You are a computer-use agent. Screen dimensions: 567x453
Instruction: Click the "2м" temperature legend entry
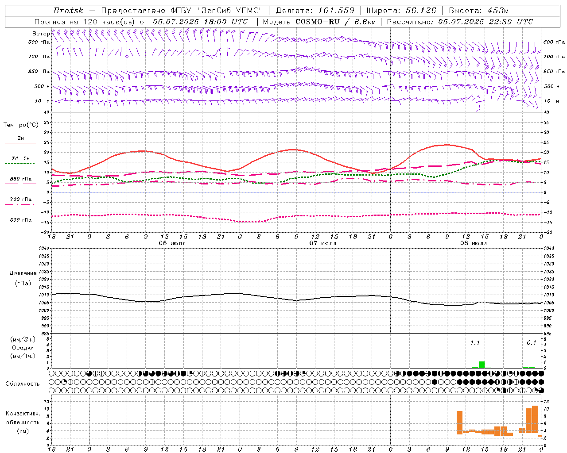[x=21, y=138]
